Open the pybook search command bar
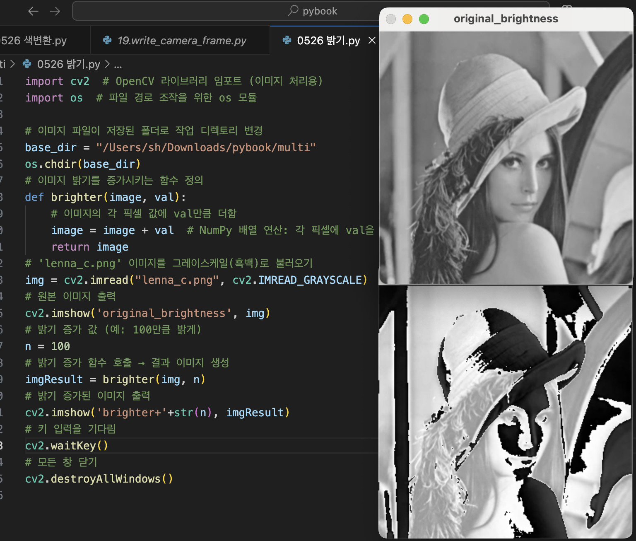636x541 pixels. click(311, 11)
